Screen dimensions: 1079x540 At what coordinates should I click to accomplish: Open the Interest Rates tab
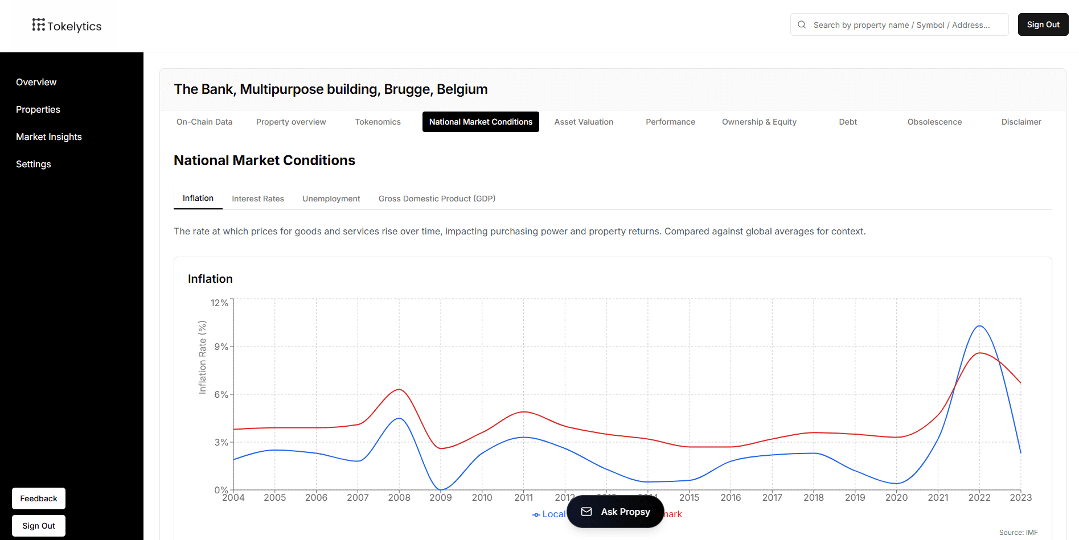(257, 199)
